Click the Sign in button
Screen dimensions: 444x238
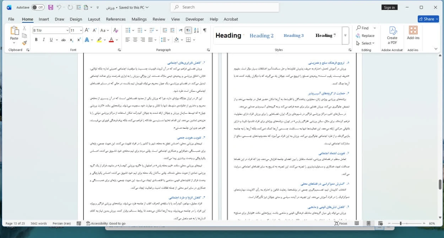pos(389,7)
